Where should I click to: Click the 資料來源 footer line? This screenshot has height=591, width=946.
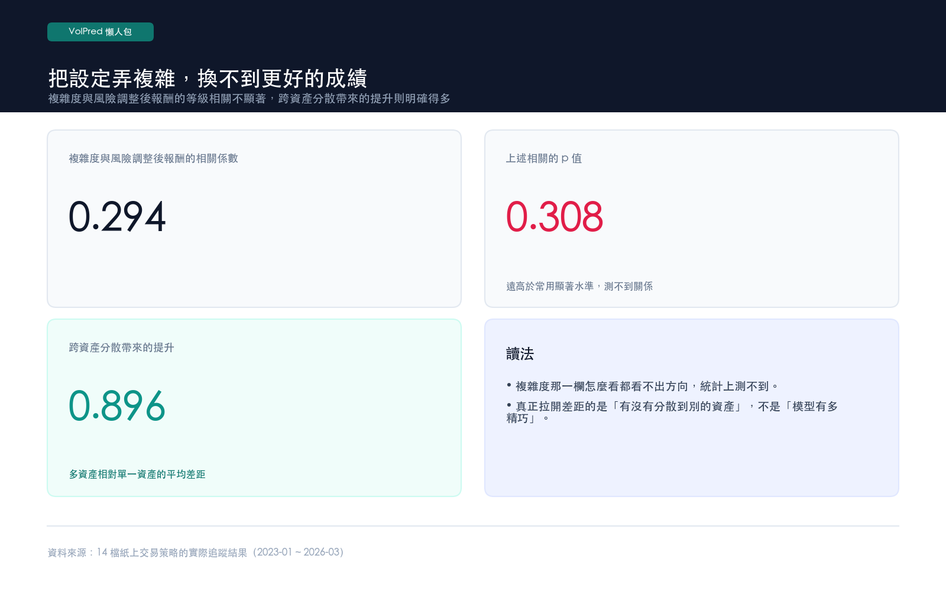coord(196,553)
